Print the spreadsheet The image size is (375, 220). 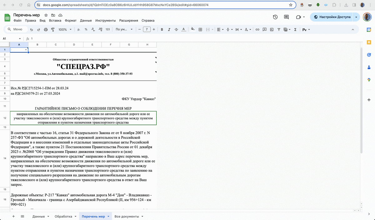tap(46, 29)
